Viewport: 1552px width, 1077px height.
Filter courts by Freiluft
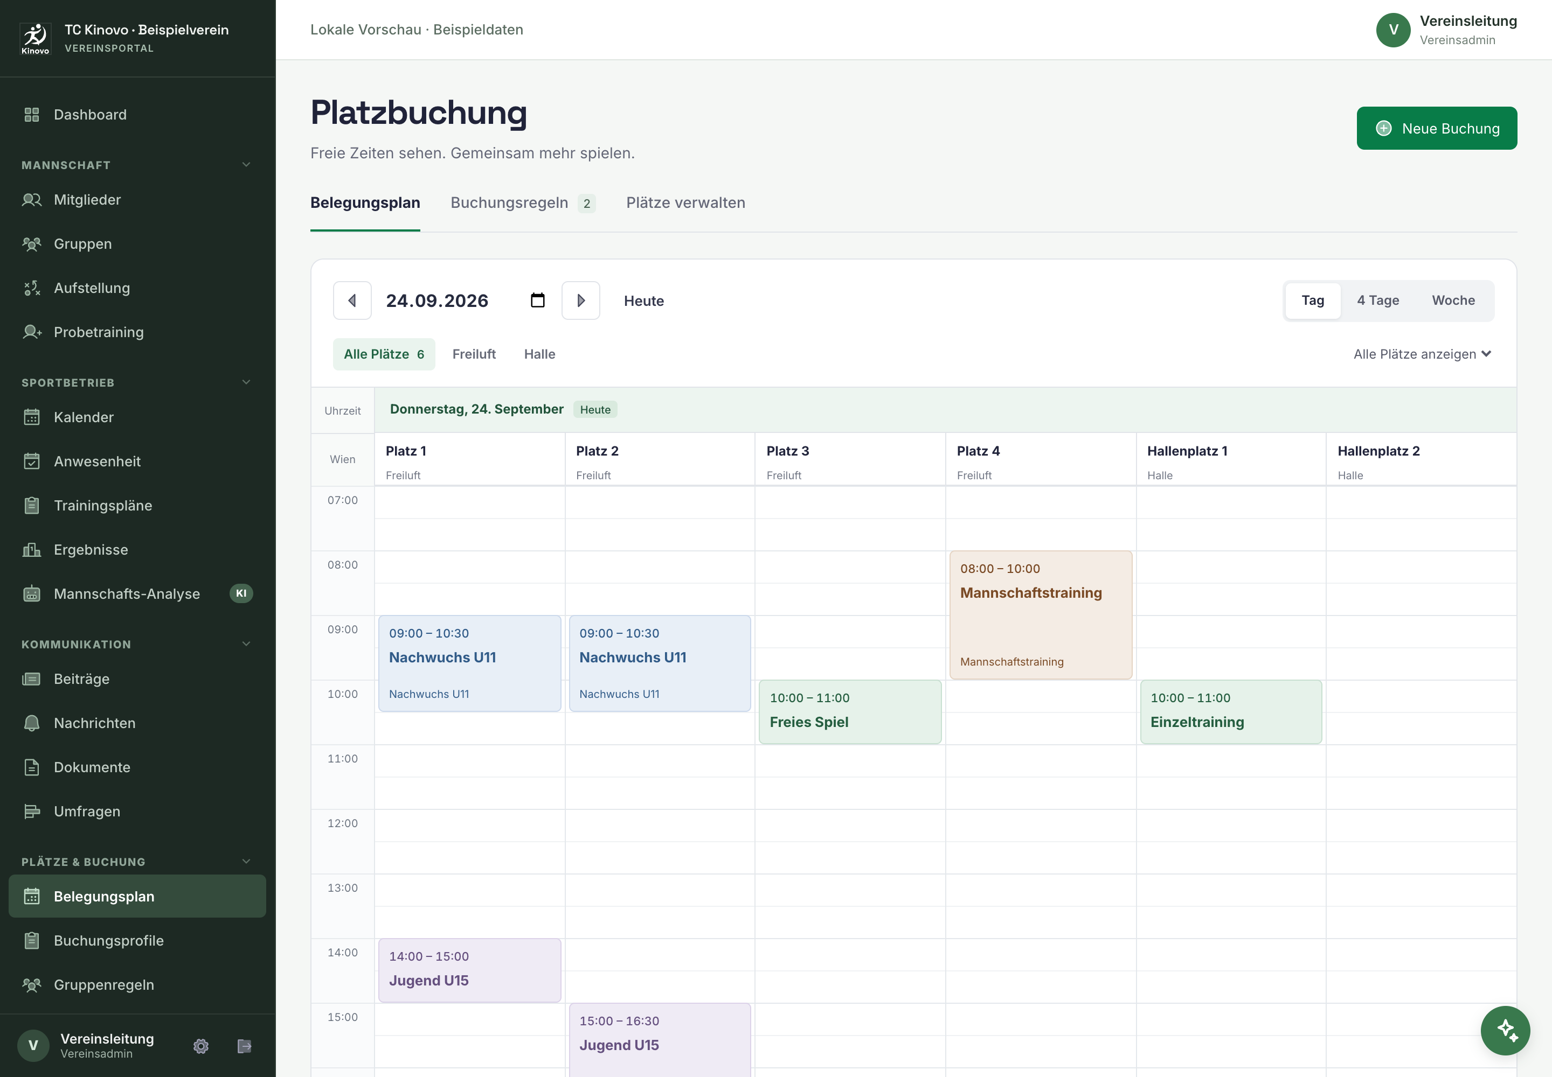[x=474, y=354]
